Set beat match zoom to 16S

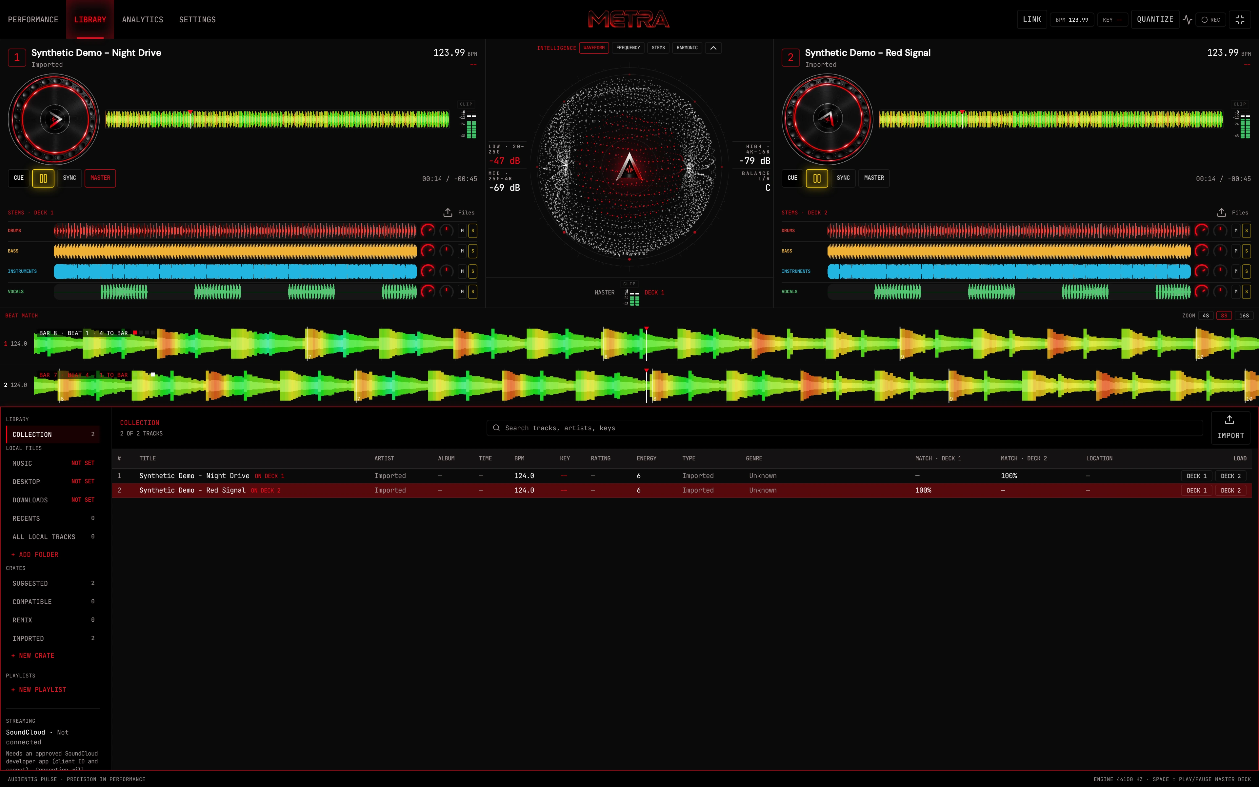tap(1244, 315)
